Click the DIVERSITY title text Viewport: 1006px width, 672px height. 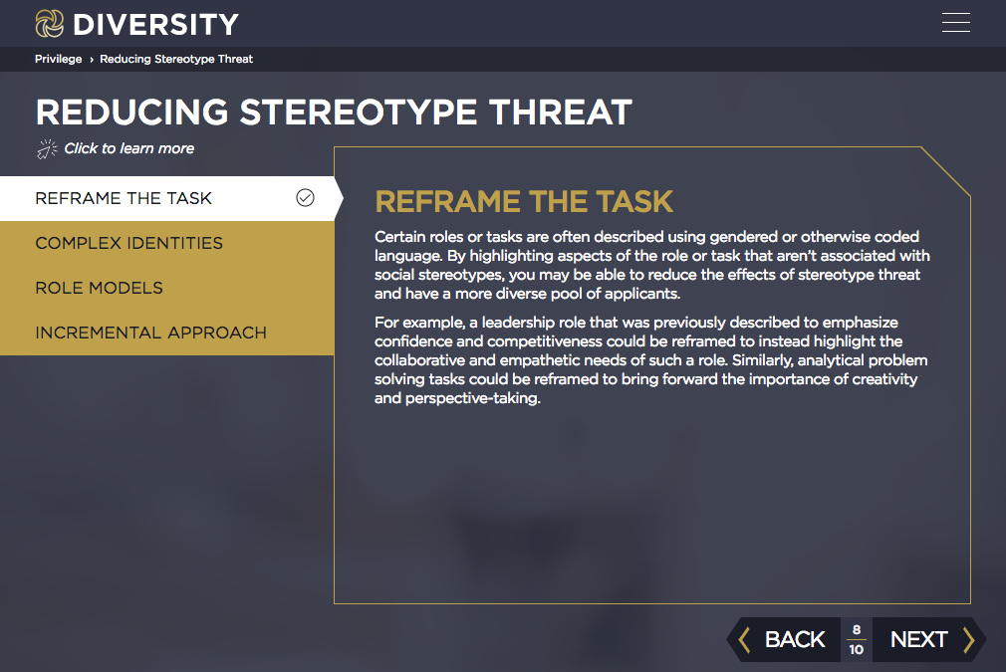click(x=156, y=24)
